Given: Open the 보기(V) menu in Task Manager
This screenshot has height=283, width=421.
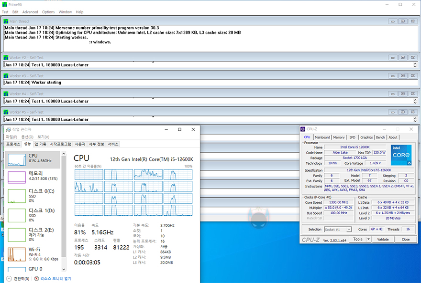Looking at the screenshot, I should (x=43, y=137).
